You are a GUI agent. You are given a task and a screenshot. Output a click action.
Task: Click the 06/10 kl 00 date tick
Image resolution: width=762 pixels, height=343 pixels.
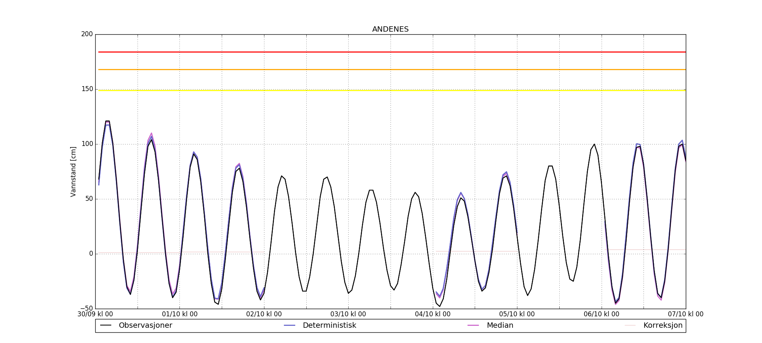tap(601, 314)
